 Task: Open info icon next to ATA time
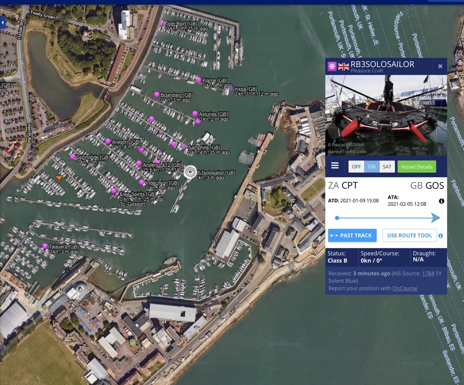[x=441, y=201]
